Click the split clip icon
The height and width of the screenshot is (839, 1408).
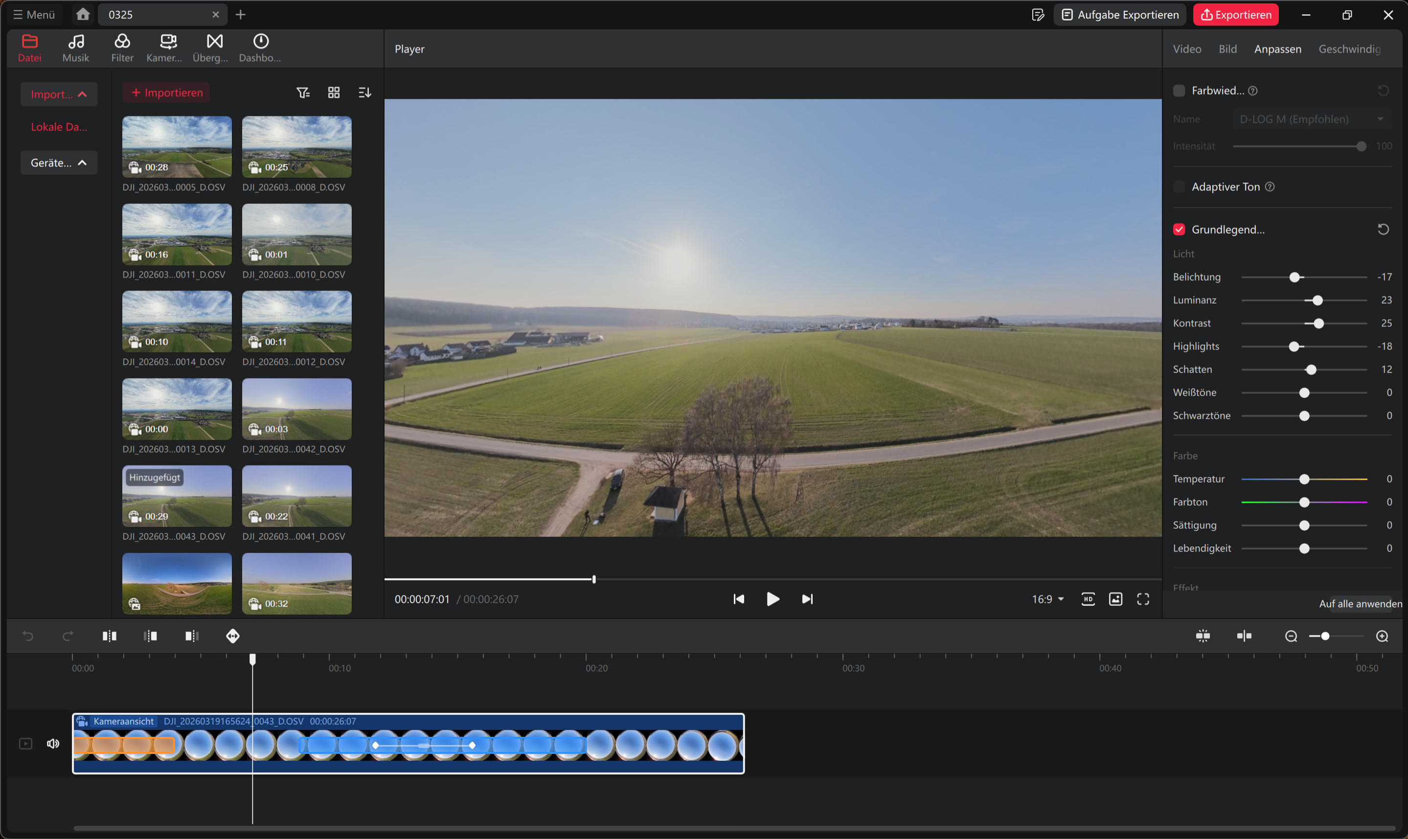[x=109, y=636]
